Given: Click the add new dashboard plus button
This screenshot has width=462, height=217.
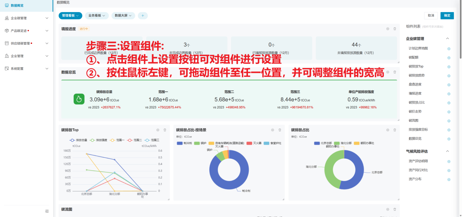Looking at the screenshot, I should [143, 16].
